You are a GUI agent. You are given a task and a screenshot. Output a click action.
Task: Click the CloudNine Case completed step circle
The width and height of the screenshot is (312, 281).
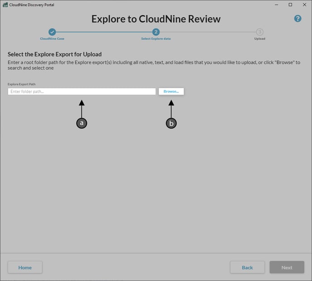pyautogui.click(x=52, y=32)
